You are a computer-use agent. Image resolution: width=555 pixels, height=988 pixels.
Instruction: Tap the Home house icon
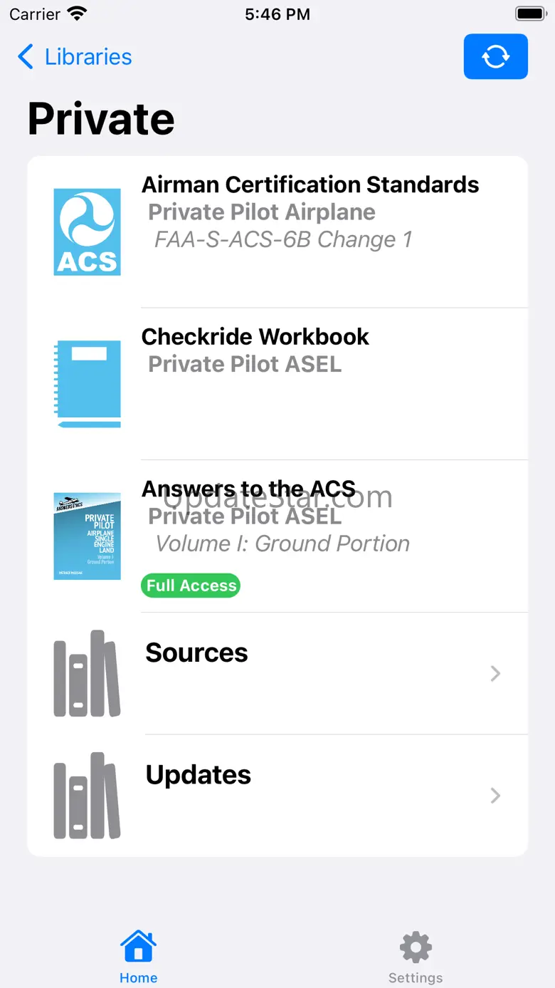point(138,947)
